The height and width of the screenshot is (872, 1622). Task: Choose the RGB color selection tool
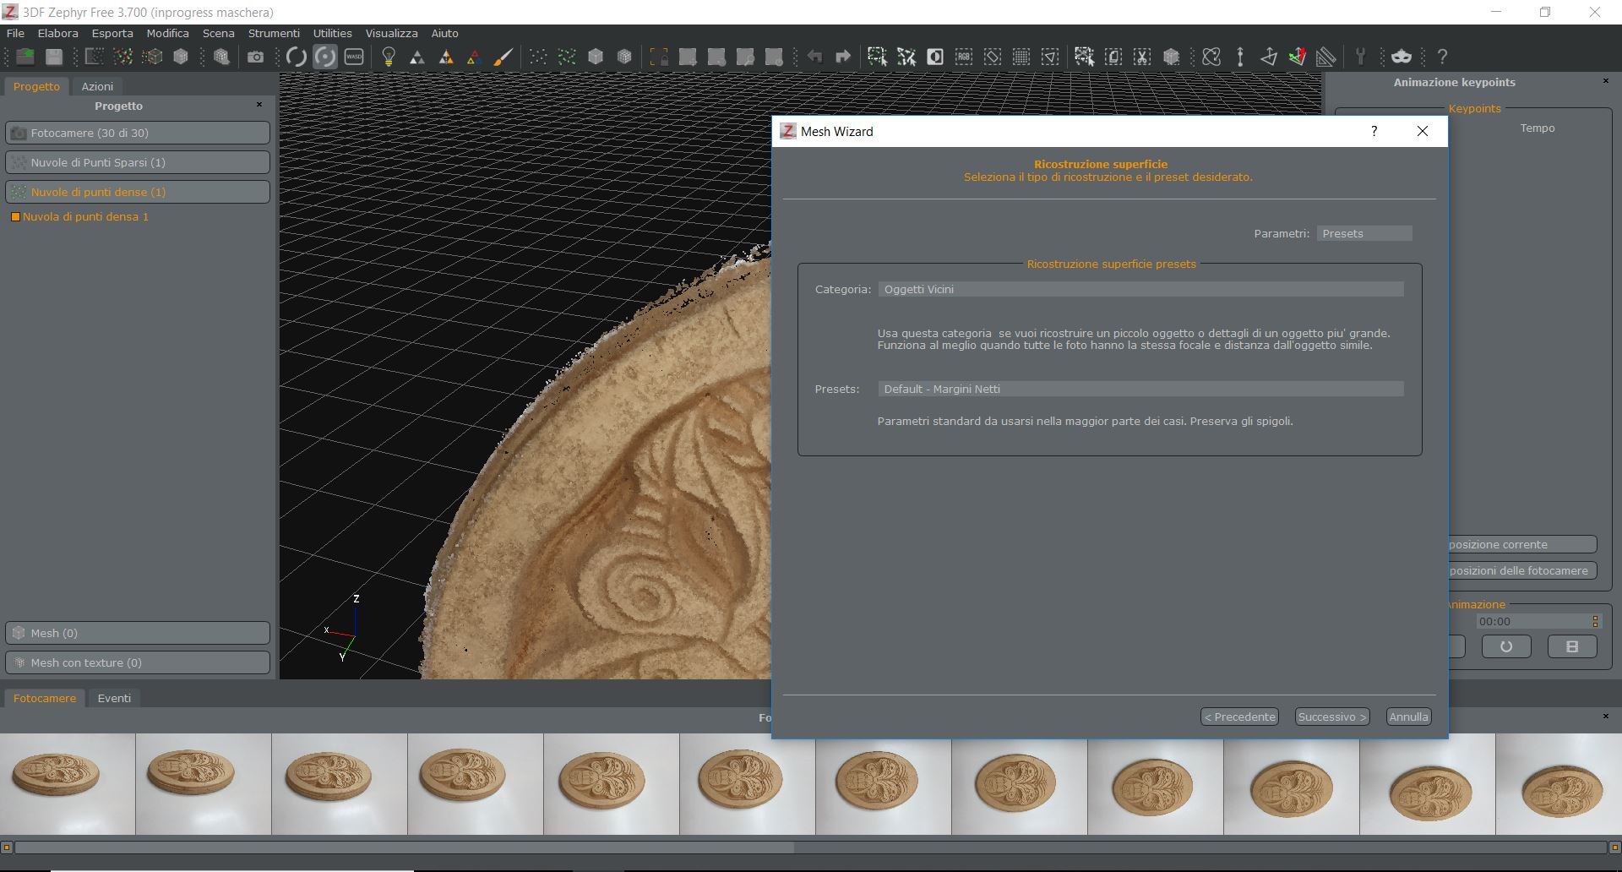coord(963,57)
